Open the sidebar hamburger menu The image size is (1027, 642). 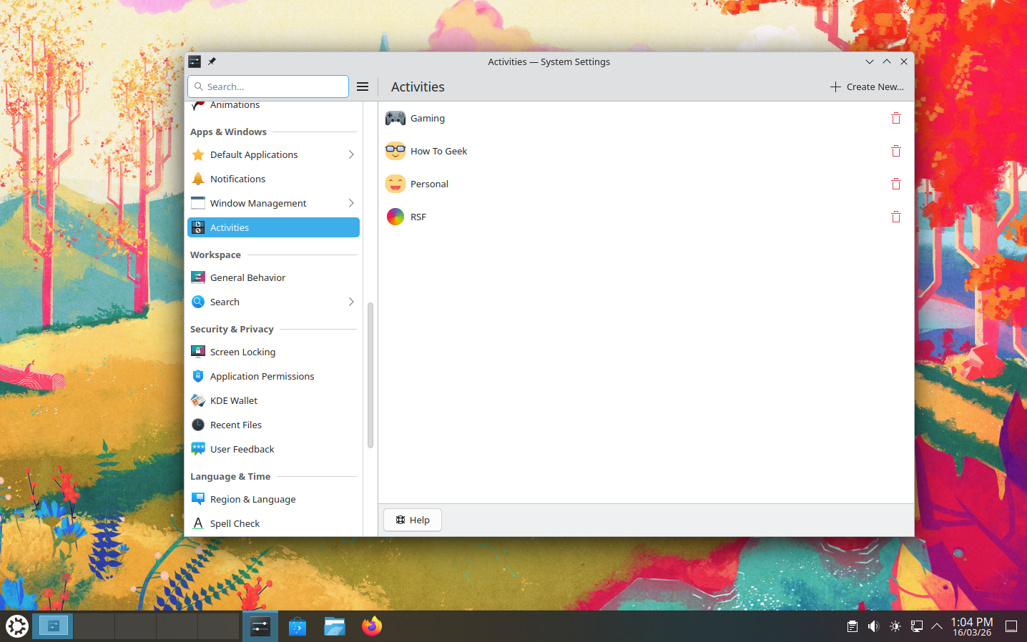click(x=363, y=87)
